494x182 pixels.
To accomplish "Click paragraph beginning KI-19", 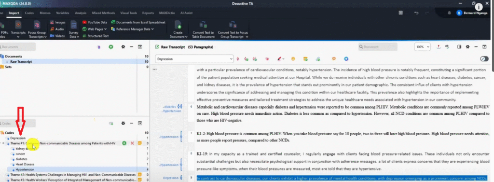I will click(343, 161).
